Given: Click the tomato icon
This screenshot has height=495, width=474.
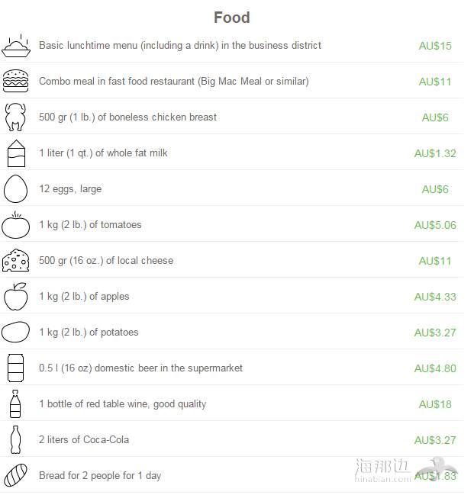Looking at the screenshot, I should pos(15,225).
